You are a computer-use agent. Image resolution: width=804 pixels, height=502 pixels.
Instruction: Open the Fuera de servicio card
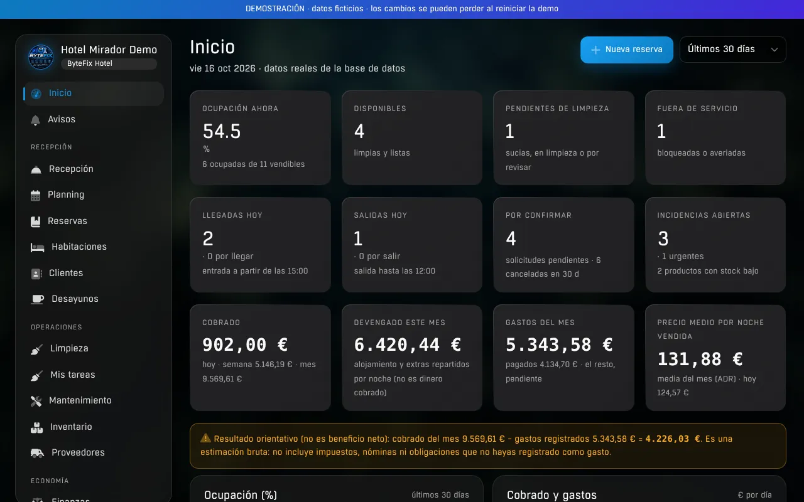pyautogui.click(x=715, y=138)
